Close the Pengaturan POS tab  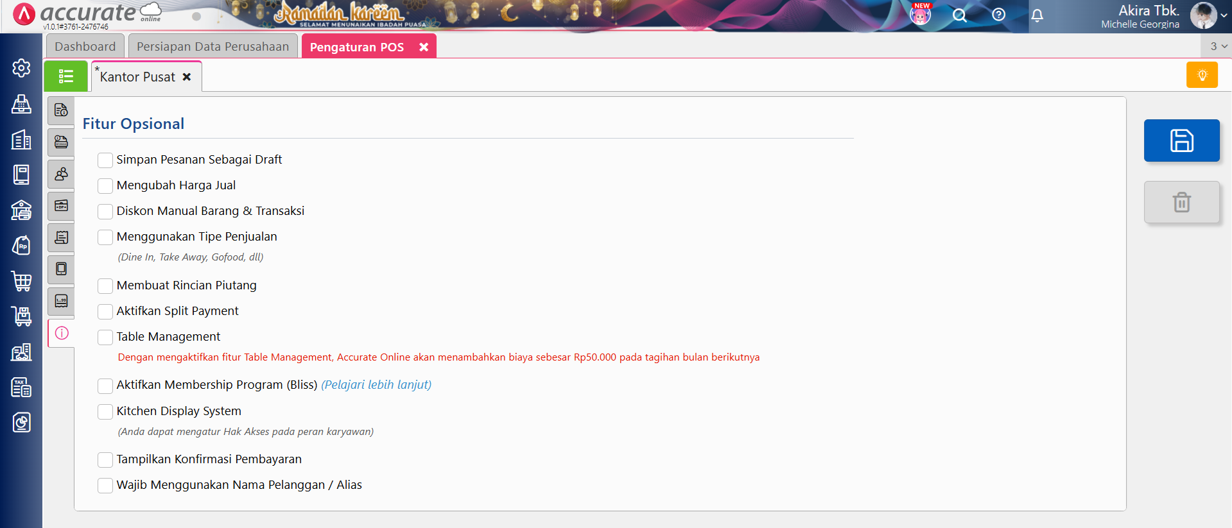point(424,47)
